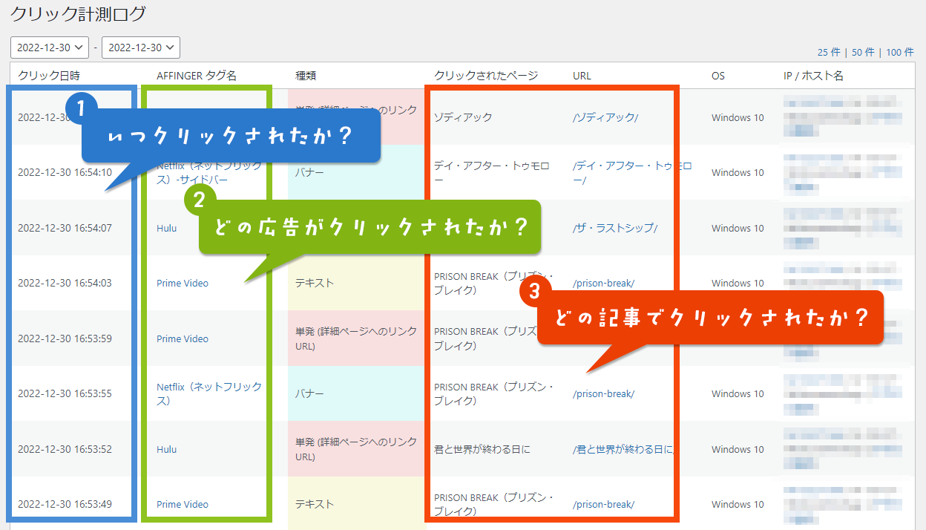The width and height of the screenshot is (926, 530).
Task: Click the クリック日時 column header
Action: point(50,76)
